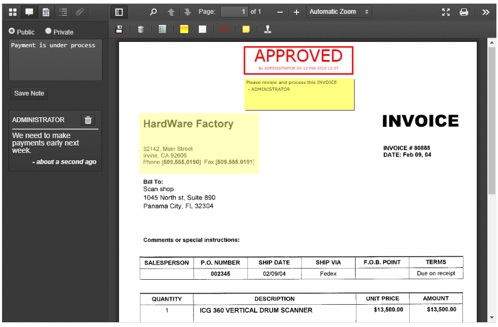498x327 pixels.
Task: Click the 'DATE: Feb 09, 04' text
Action: 407,155
